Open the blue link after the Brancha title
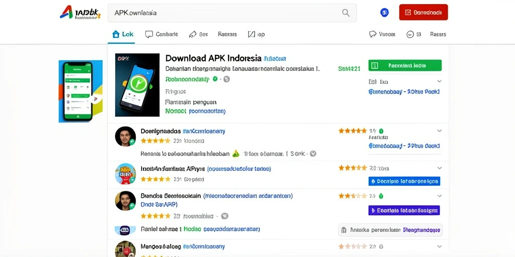 coord(248,196)
